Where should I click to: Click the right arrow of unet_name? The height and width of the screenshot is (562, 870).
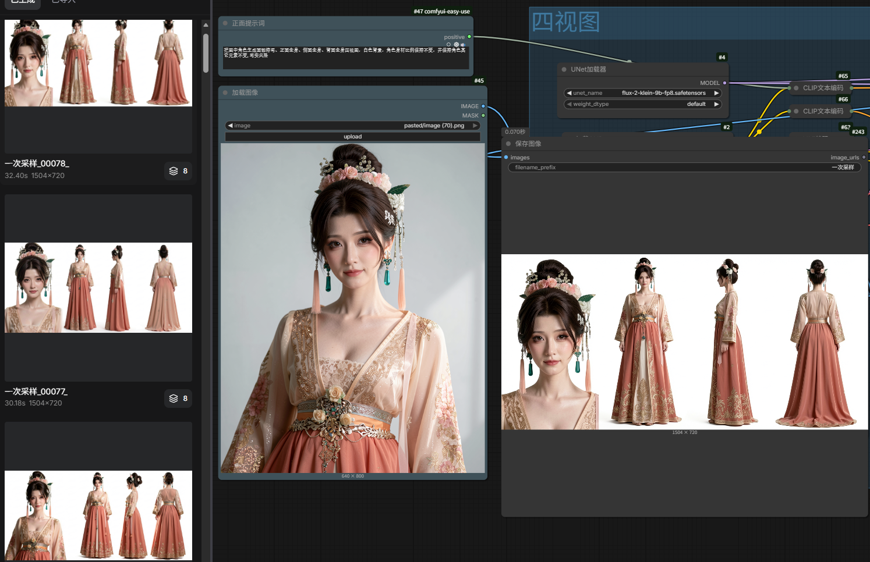click(x=716, y=93)
